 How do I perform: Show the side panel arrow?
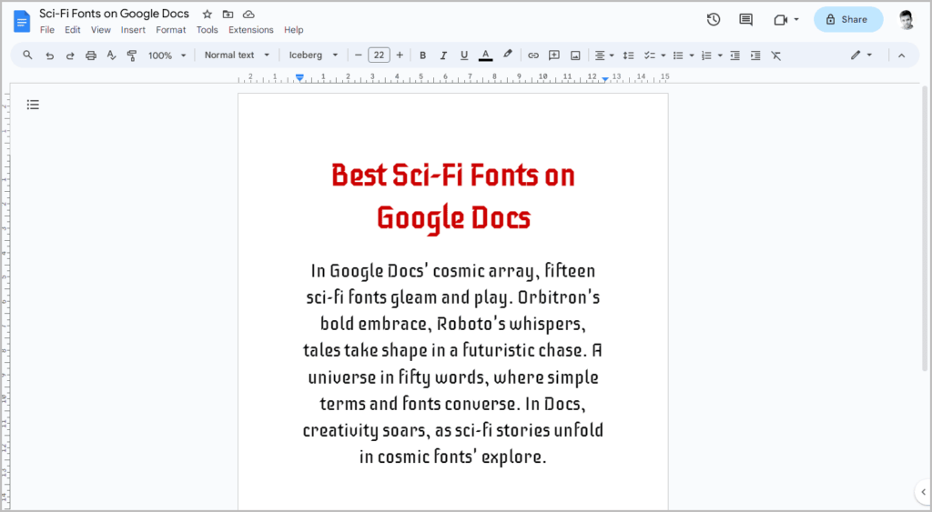pyautogui.click(x=923, y=492)
